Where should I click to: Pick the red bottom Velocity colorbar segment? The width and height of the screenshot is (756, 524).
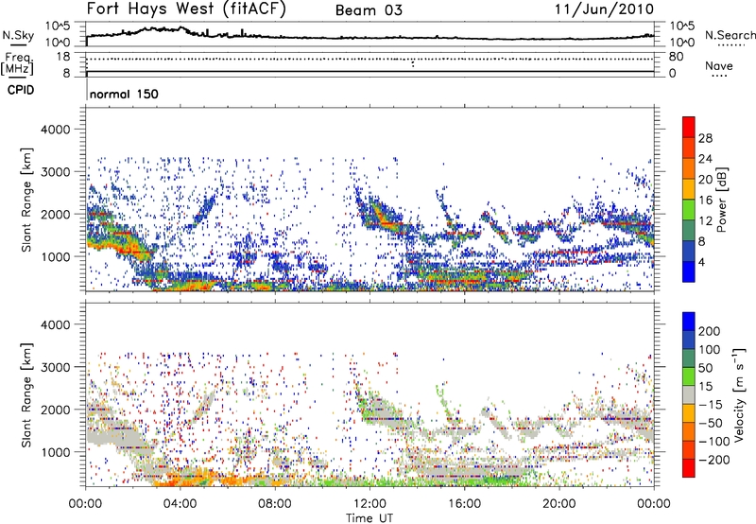point(689,468)
